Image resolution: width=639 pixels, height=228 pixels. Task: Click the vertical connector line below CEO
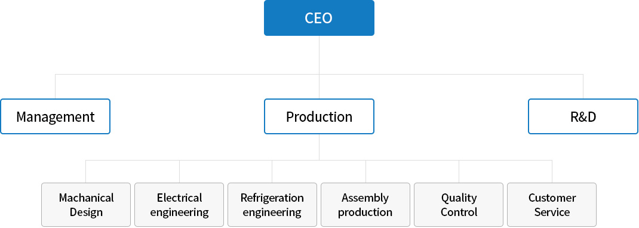319,55
